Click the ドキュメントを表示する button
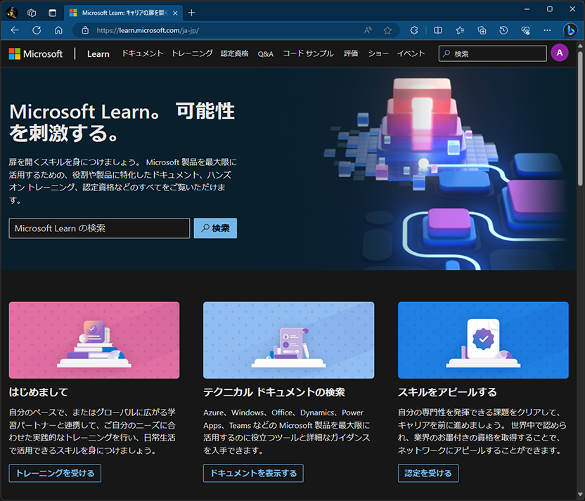This screenshot has width=585, height=501. pyautogui.click(x=252, y=473)
